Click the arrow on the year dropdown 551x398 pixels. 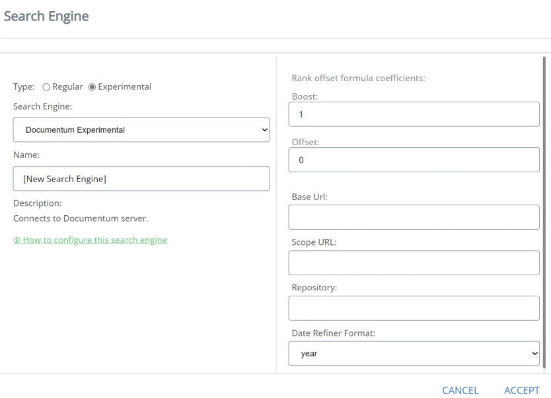(x=534, y=353)
